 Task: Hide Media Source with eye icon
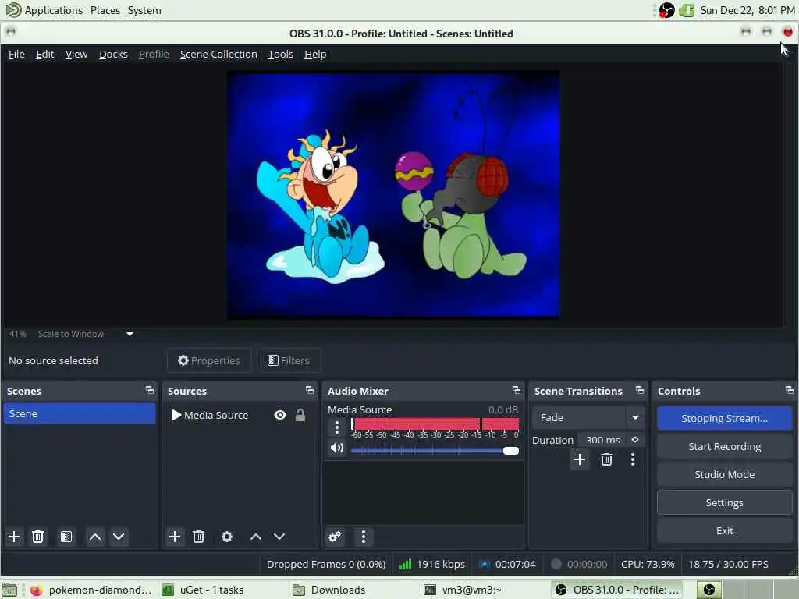[x=280, y=415]
